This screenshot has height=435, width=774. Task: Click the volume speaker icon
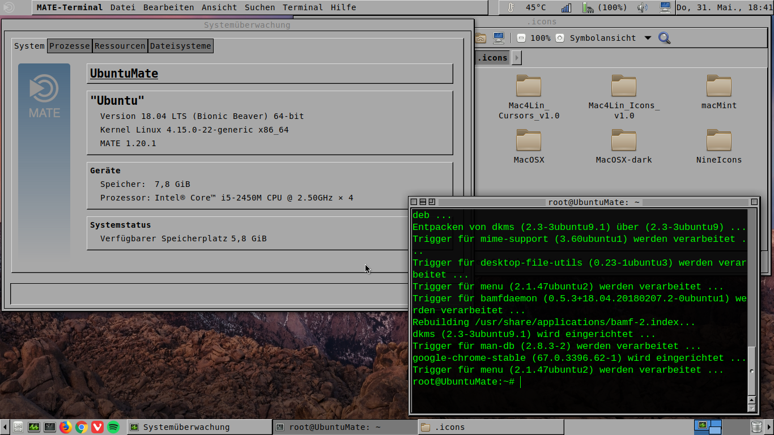642,7
